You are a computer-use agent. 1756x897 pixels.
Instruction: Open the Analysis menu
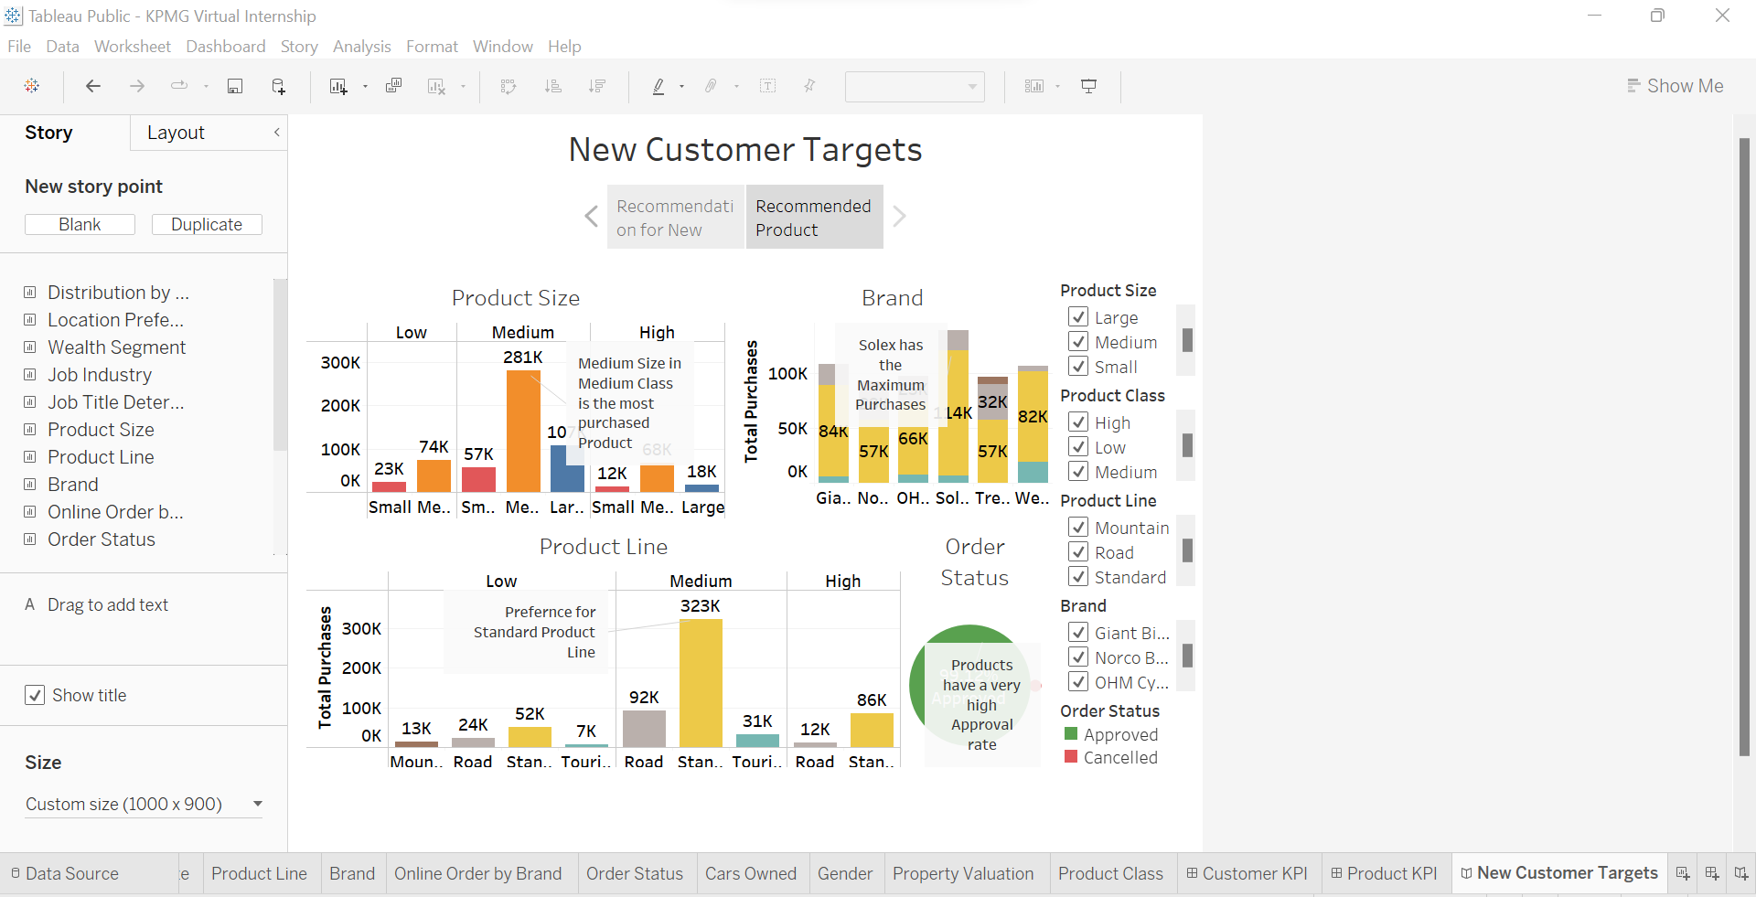(x=361, y=47)
